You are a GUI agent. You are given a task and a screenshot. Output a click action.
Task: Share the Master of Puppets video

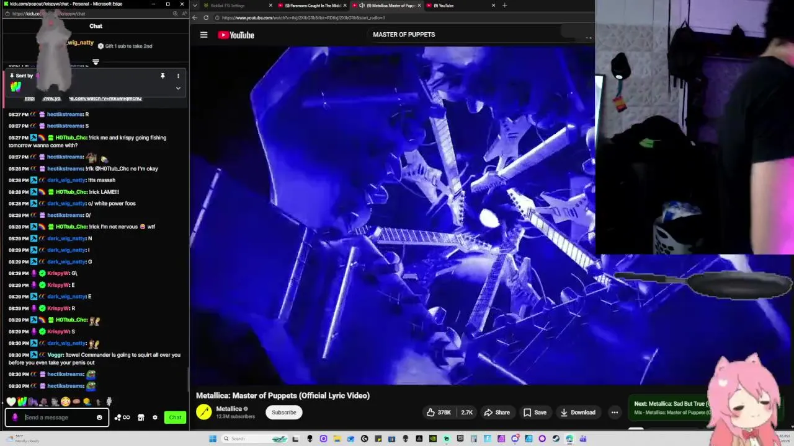pyautogui.click(x=496, y=413)
